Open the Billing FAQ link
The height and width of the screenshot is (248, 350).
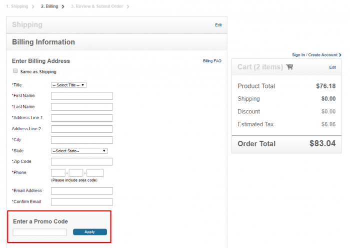[x=212, y=61]
